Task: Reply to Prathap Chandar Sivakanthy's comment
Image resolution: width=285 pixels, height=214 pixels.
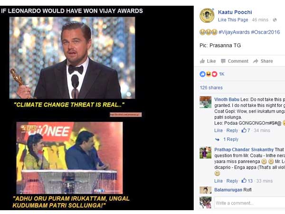Action: point(232,181)
